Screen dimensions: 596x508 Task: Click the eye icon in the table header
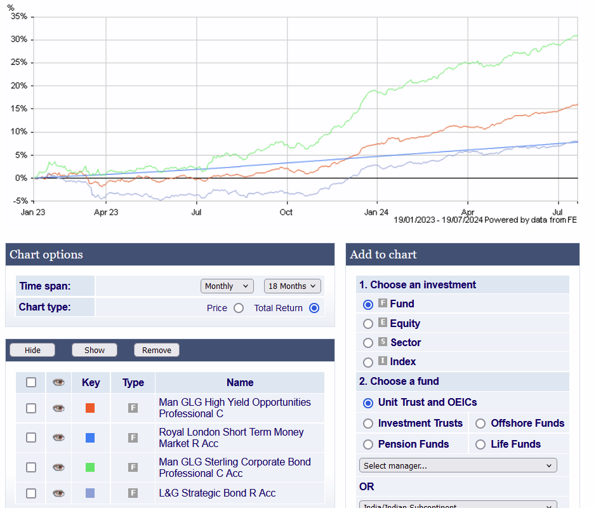(58, 382)
